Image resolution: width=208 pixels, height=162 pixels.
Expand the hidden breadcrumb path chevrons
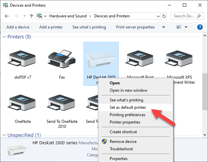tap(45, 16)
